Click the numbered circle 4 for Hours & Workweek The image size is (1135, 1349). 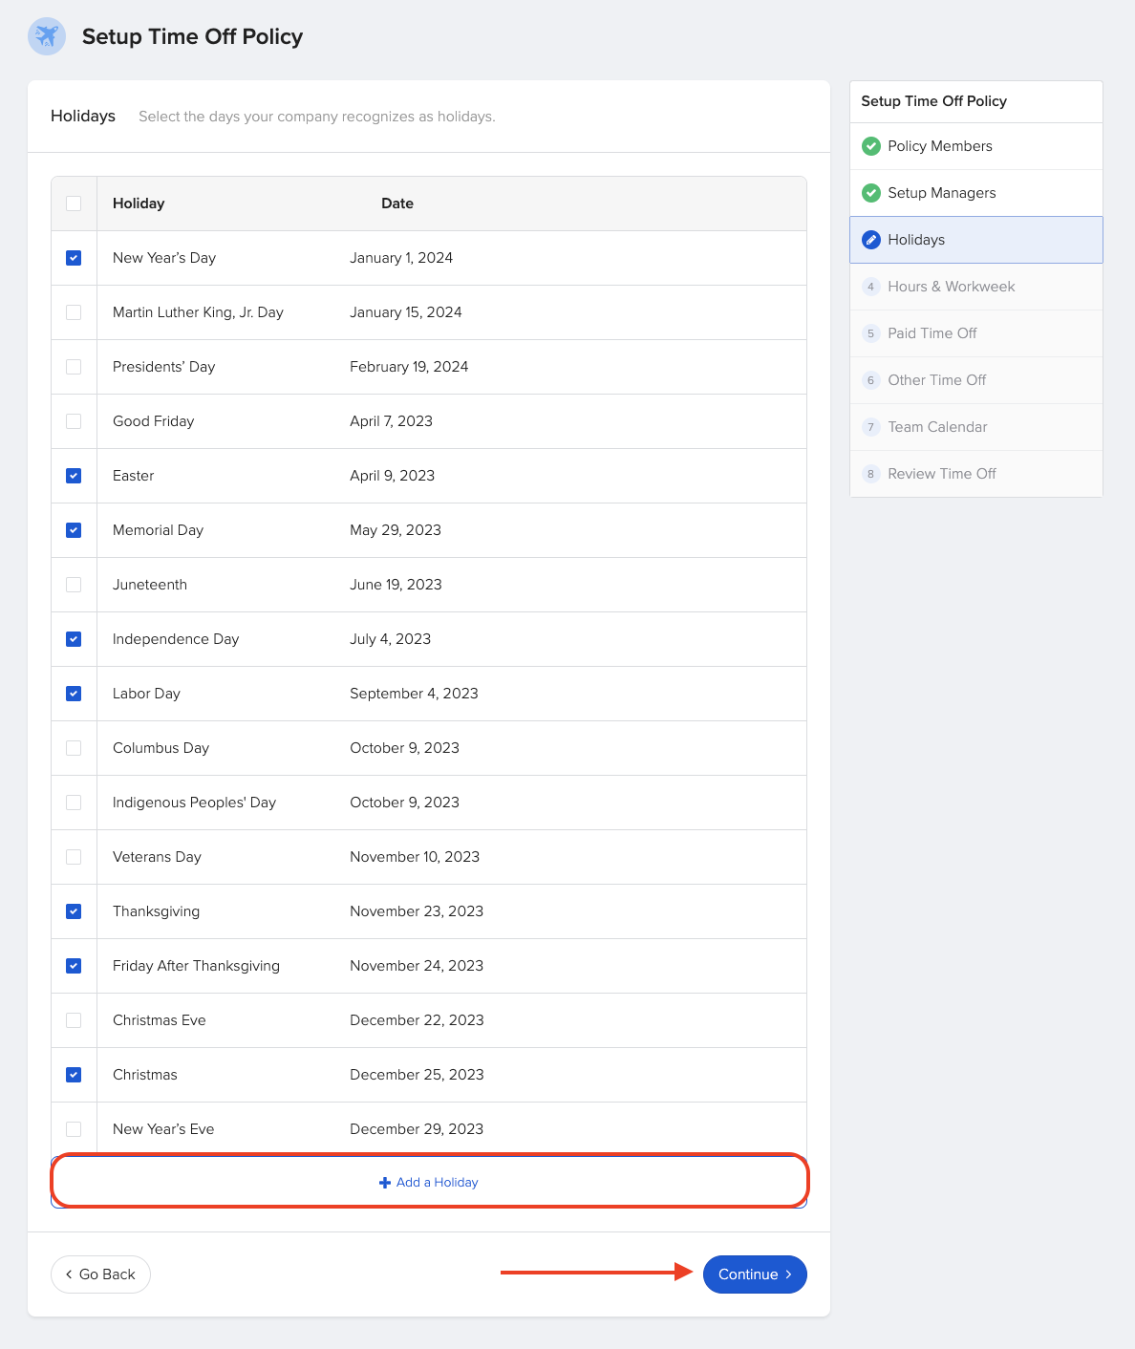870,287
